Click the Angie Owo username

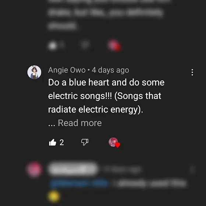coord(67,70)
